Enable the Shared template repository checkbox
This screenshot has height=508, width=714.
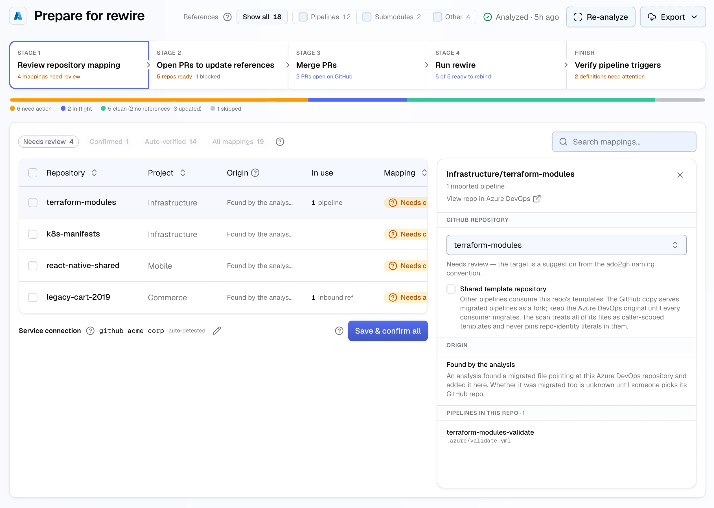click(x=451, y=289)
